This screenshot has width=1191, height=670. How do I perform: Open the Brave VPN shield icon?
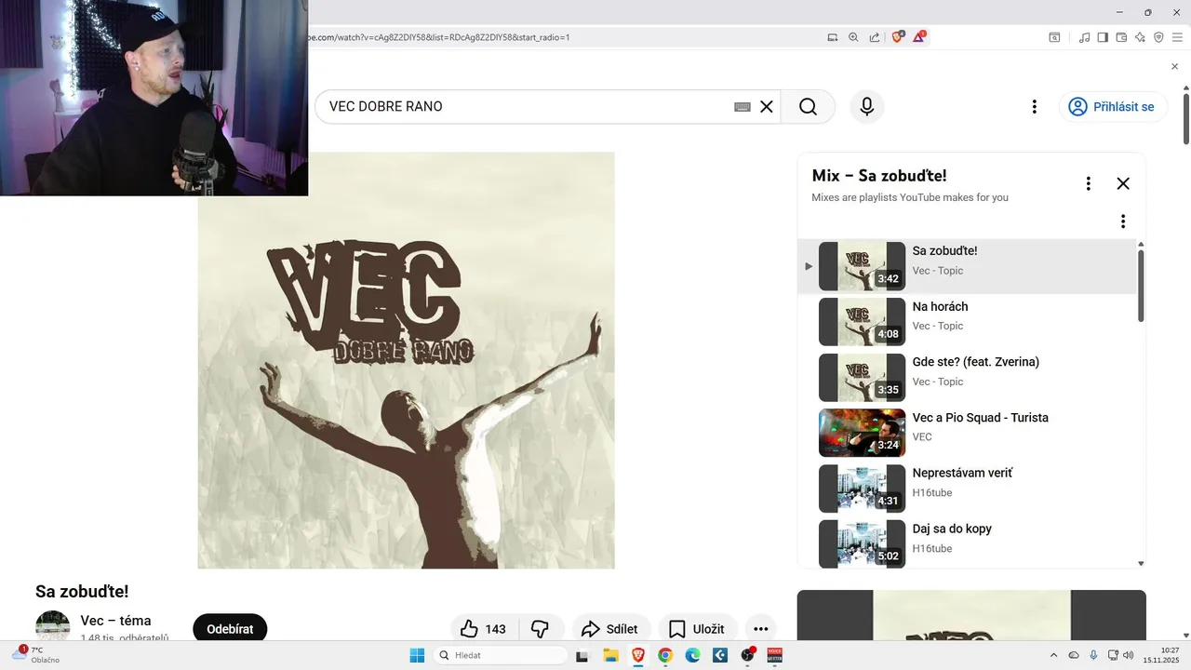[x=1158, y=37]
